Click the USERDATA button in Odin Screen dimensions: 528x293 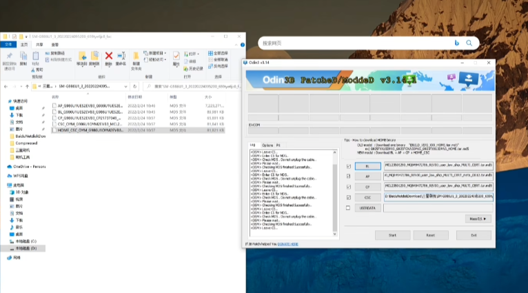(x=367, y=208)
